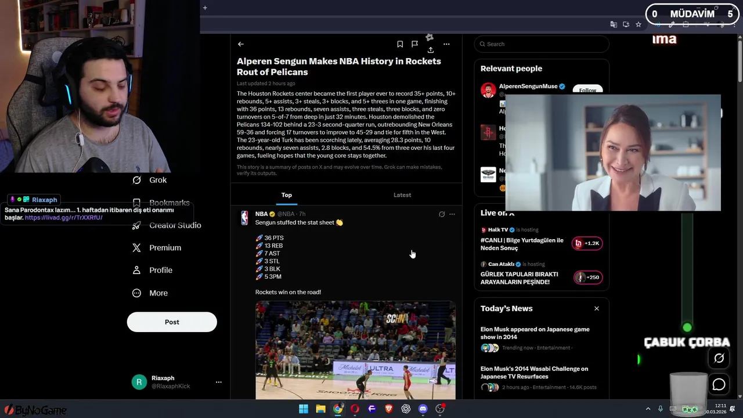Open the NBA account name link
This screenshot has width=743, height=418.
click(261, 214)
